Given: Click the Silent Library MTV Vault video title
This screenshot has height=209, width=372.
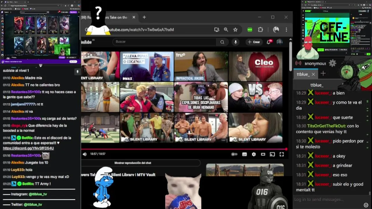Looking at the screenshot, I should [x=118, y=175].
